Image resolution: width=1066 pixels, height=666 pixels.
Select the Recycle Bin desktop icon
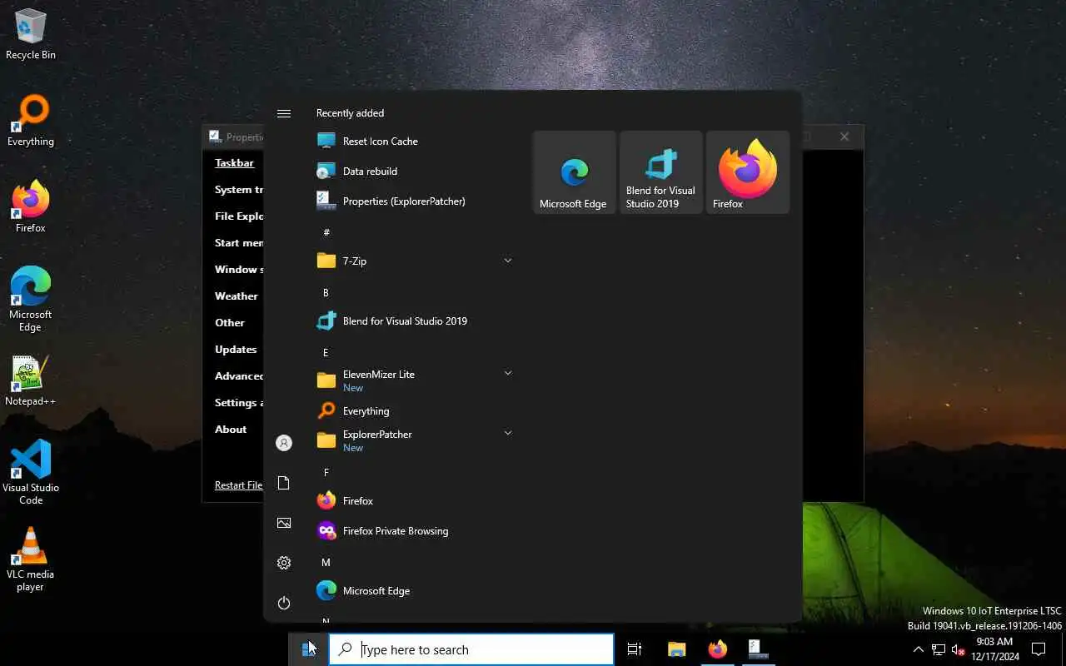(31, 34)
